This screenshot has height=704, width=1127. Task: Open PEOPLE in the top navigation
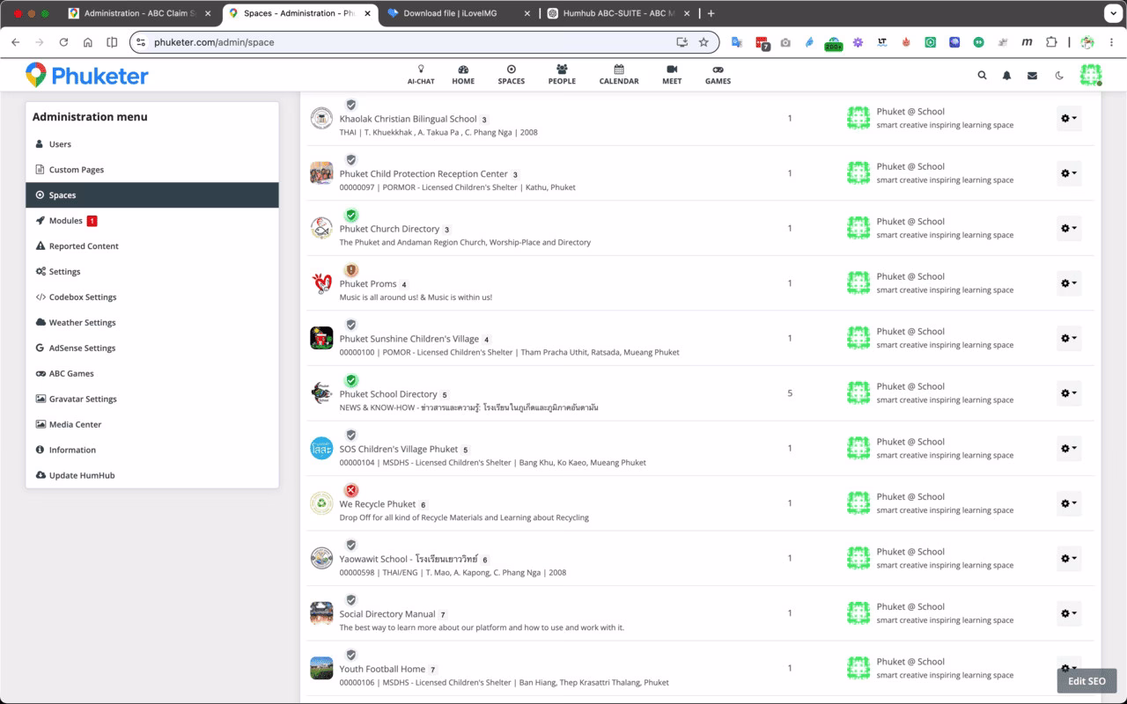(562, 75)
